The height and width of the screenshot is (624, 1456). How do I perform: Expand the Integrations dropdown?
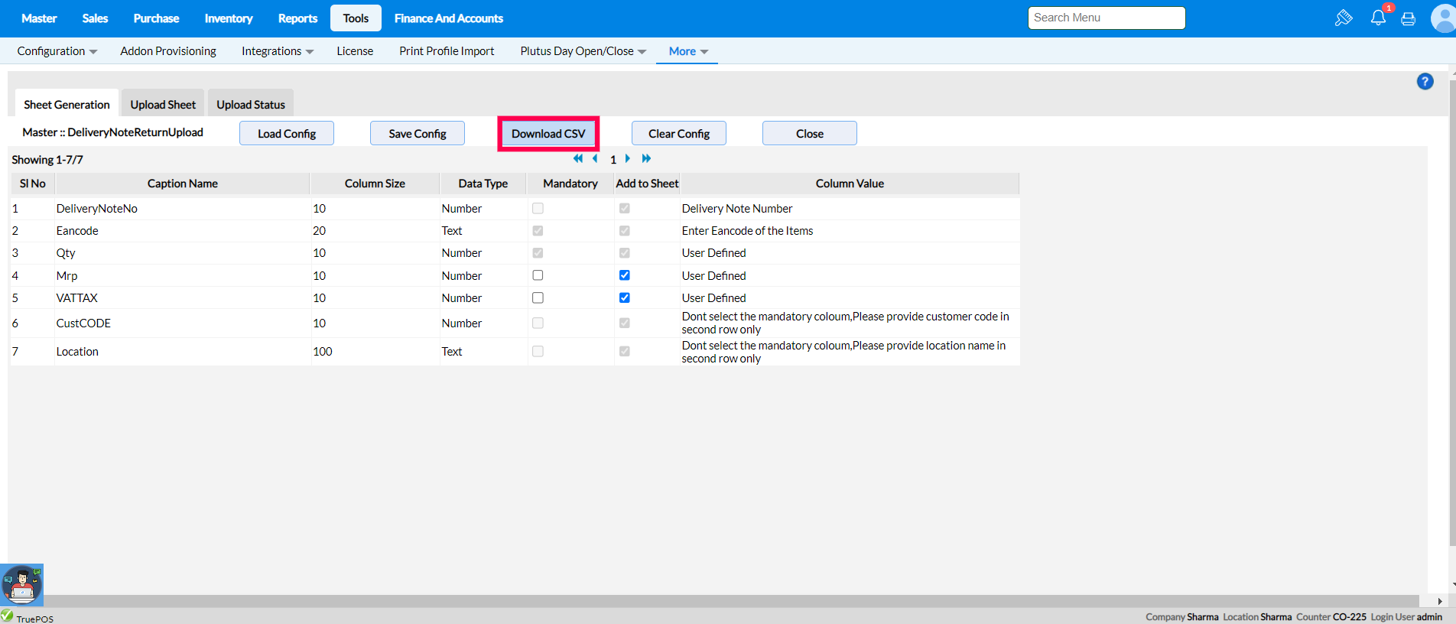tap(278, 51)
